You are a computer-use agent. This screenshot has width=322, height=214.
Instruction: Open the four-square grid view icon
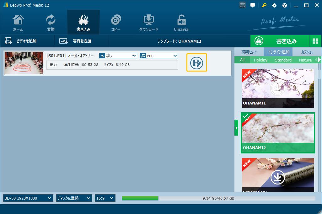[x=315, y=41]
